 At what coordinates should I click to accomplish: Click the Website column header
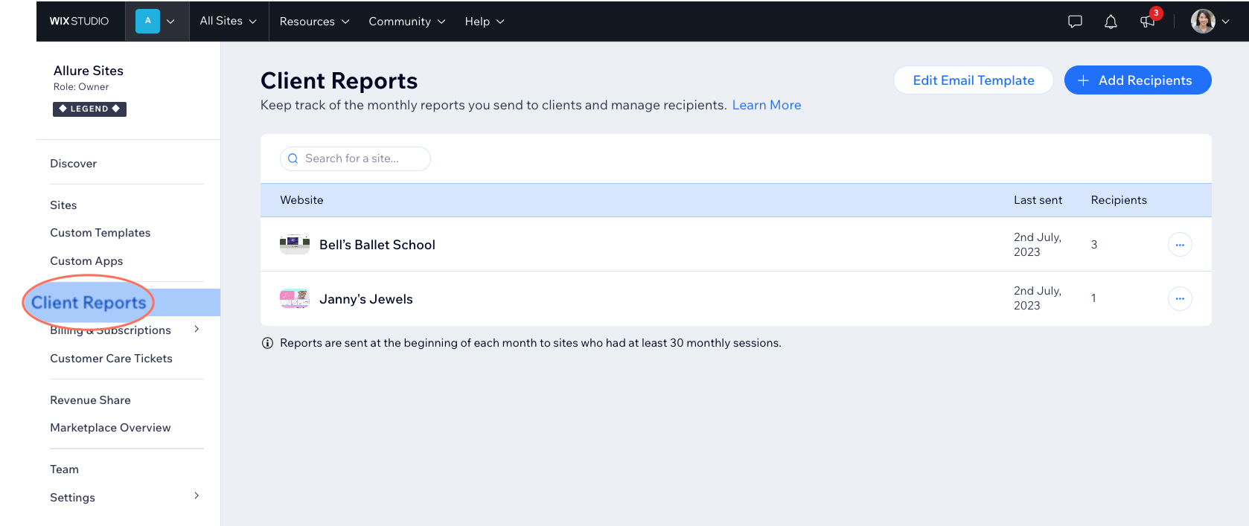(301, 200)
